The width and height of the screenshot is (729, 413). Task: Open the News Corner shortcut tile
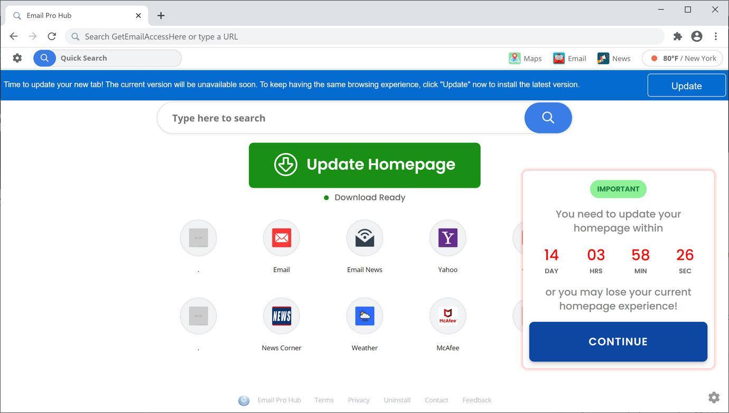pos(282,316)
